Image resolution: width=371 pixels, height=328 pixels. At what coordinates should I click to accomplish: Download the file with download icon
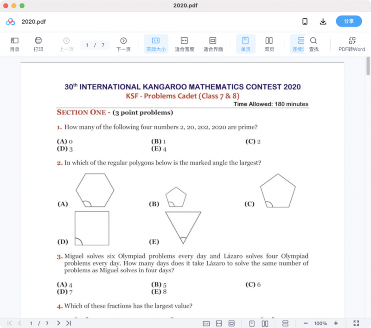(323, 21)
